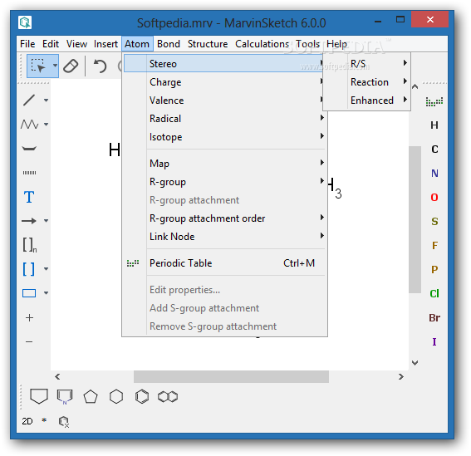Choose the blue rectangle shape tool

pos(29,293)
